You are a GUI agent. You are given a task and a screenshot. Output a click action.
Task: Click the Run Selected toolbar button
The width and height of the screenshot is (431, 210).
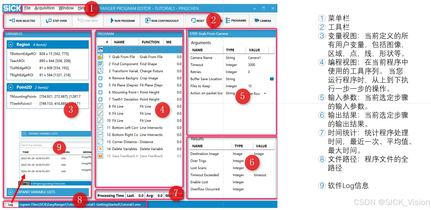[x=22, y=21]
